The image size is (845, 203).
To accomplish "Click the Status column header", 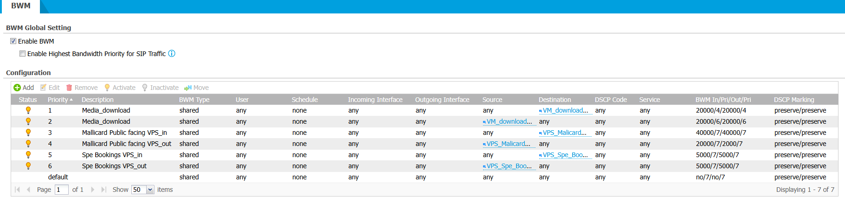I will [28, 100].
